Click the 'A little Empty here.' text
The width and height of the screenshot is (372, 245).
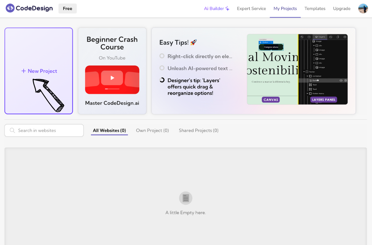tap(186, 213)
